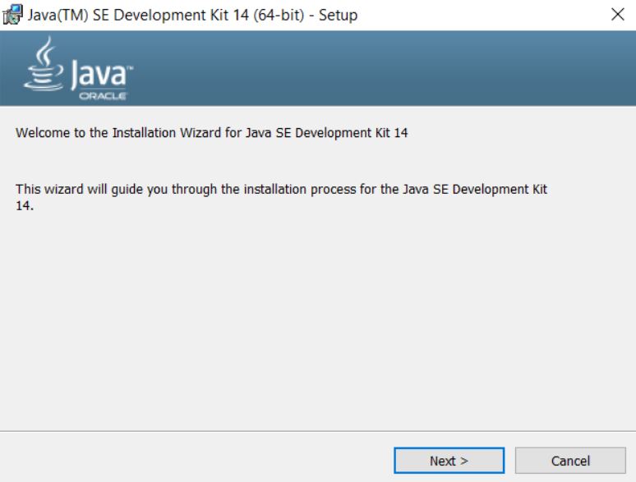Click the "Welcome to the Installation Wizard" heading
Screen dimensions: 636x482
(x=212, y=133)
